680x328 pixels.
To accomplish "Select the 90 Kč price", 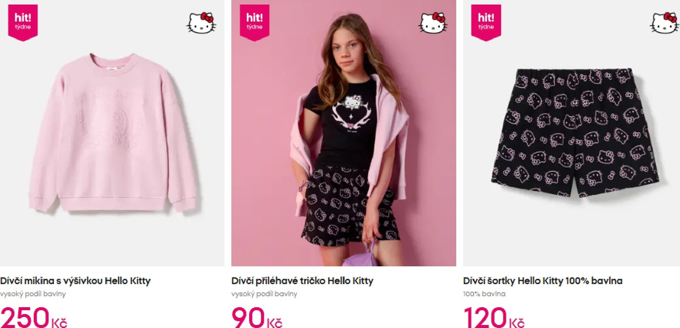I will [257, 317].
